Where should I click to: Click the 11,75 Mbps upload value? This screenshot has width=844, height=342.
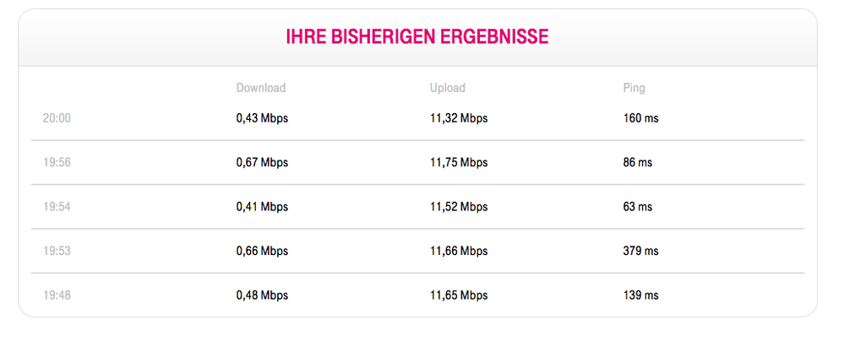click(459, 162)
